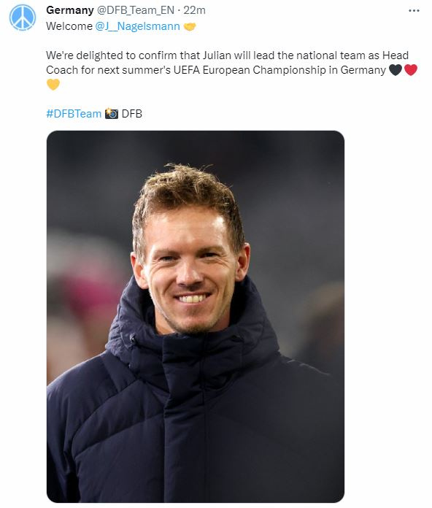432x508 pixels.
Task: Open the @DFB_Team_EN handle
Action: tap(136, 10)
